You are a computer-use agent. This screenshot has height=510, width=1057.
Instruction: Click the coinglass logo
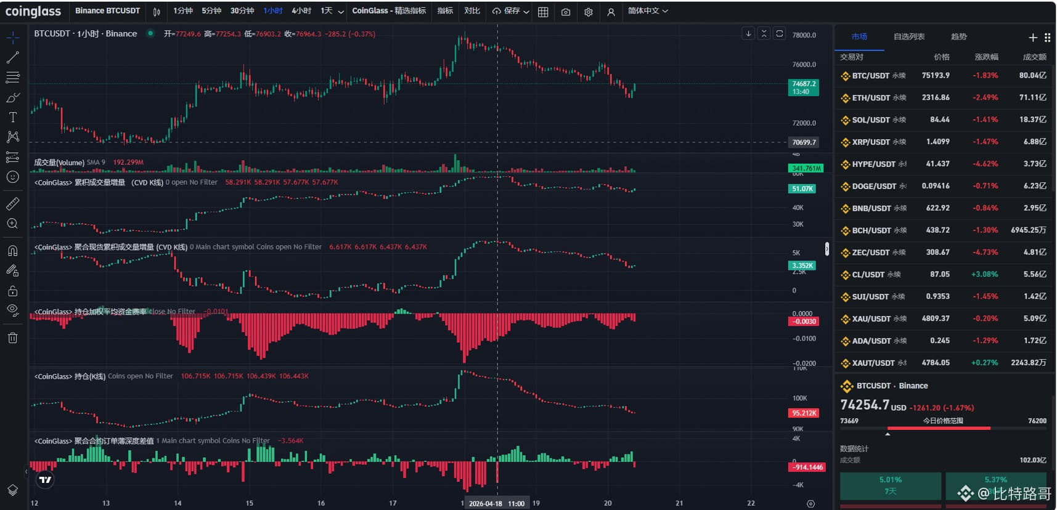click(x=33, y=12)
